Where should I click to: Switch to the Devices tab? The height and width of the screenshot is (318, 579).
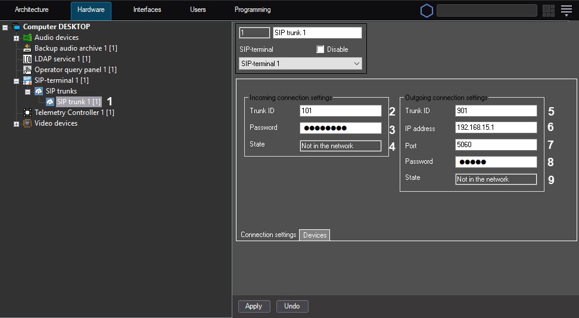315,235
